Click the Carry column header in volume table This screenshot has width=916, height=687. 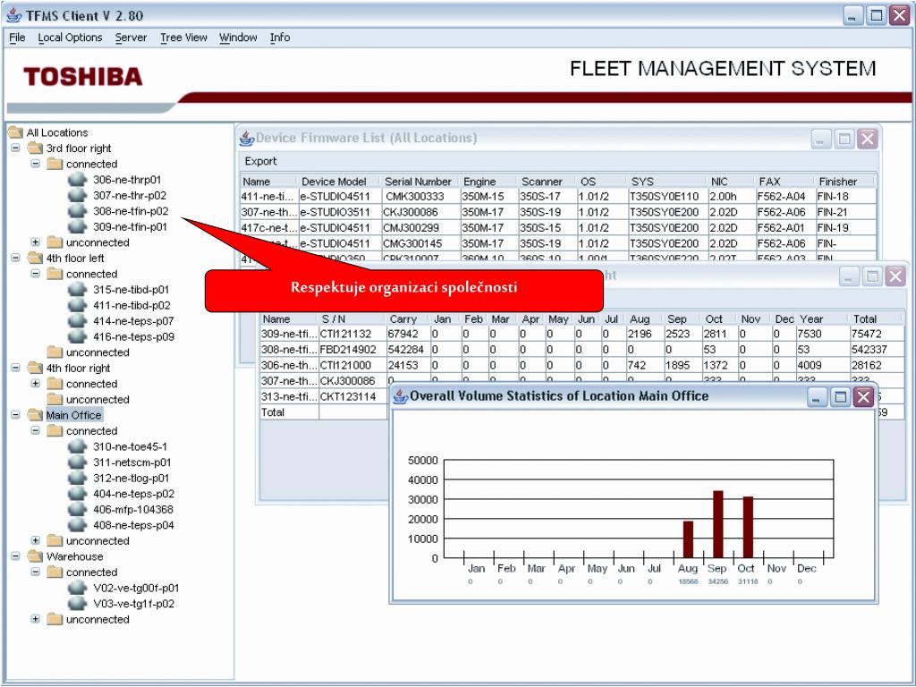(x=407, y=319)
